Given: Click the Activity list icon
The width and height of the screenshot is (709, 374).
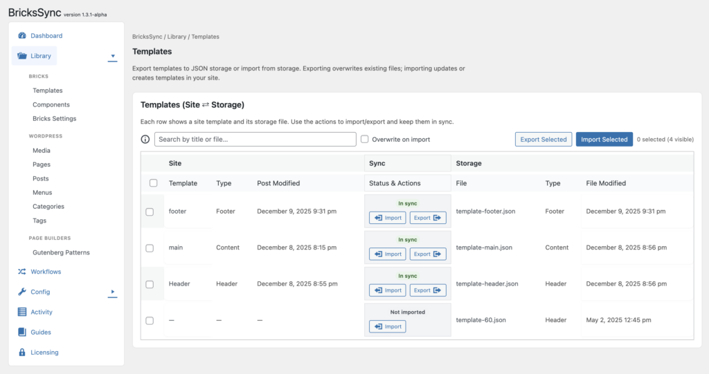Looking at the screenshot, I should 22,312.
